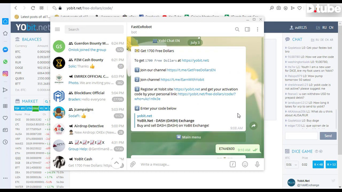The image size is (342, 192).
Task: Open the free-dollars personal activation link
Action: click(185, 96)
